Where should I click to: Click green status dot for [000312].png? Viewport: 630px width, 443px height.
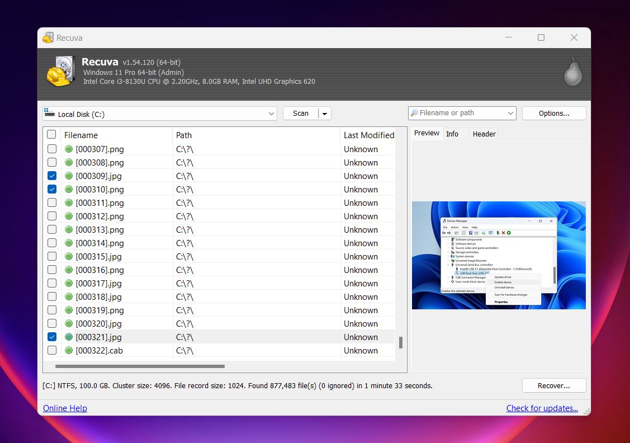pos(69,216)
